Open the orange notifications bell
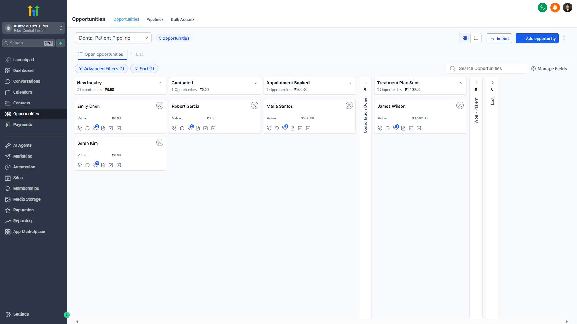This screenshot has width=577, height=324. coord(555,7)
